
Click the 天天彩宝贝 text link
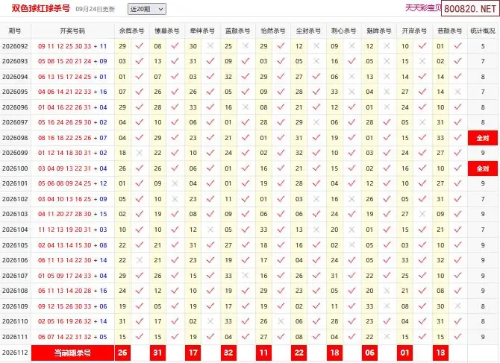[x=423, y=8]
